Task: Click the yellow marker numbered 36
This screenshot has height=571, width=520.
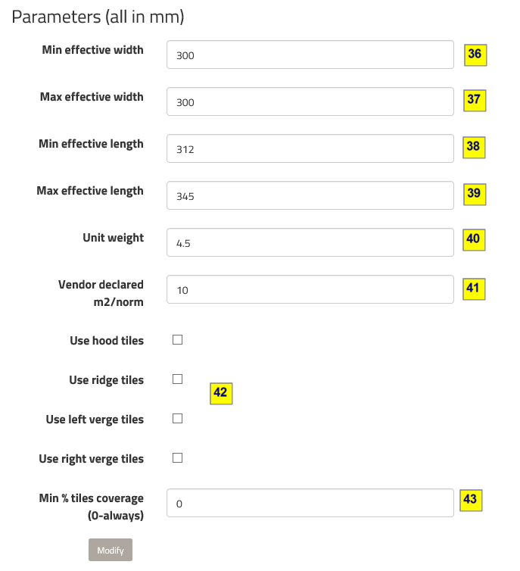Action: coord(474,55)
